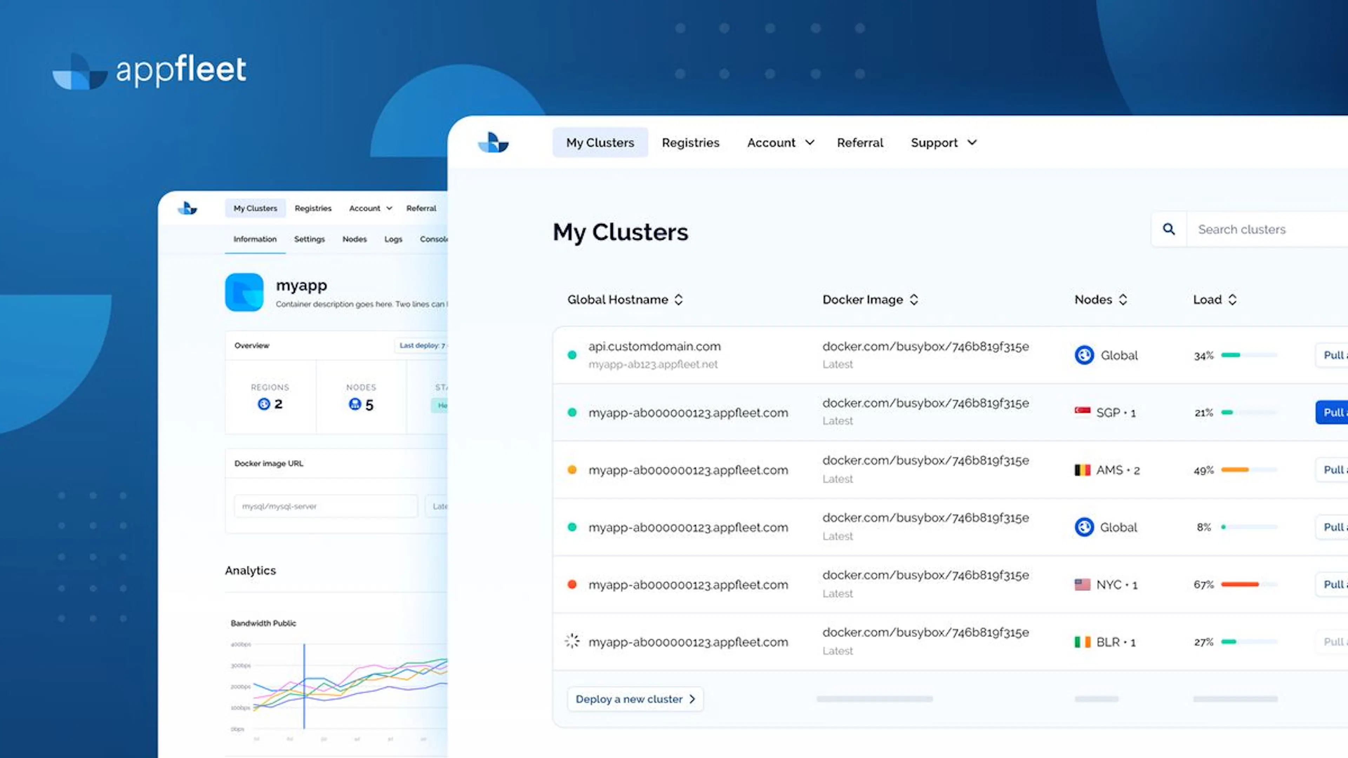Click the 67% load progress bar

click(1249, 584)
